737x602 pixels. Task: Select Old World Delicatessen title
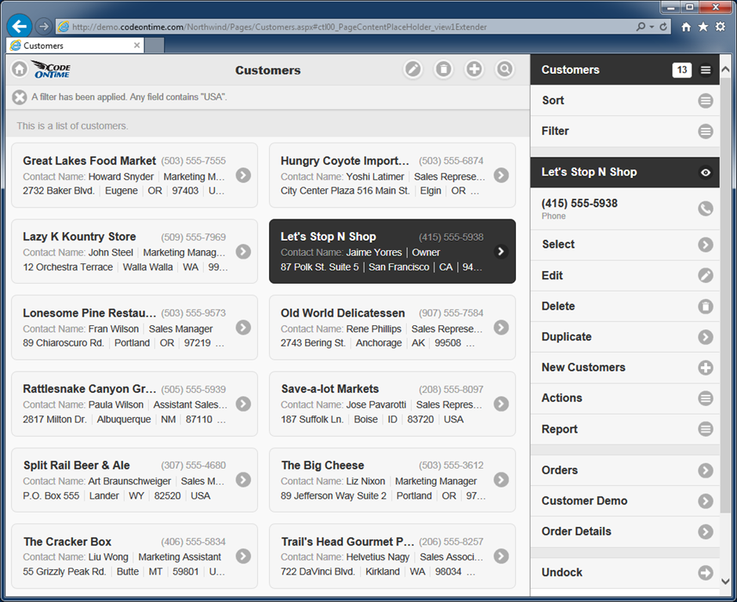[x=343, y=313]
